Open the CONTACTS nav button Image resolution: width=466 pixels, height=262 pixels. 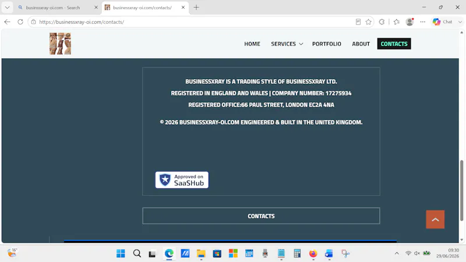click(394, 44)
